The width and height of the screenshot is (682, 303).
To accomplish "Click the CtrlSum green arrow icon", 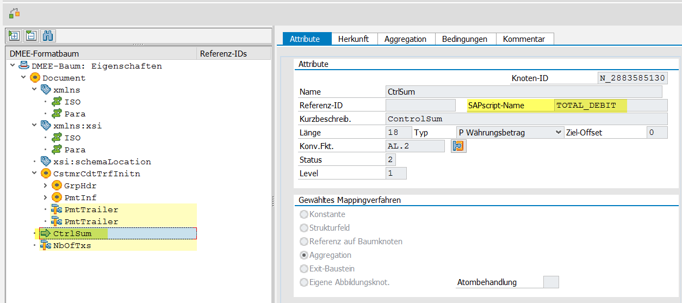I will 46,233.
